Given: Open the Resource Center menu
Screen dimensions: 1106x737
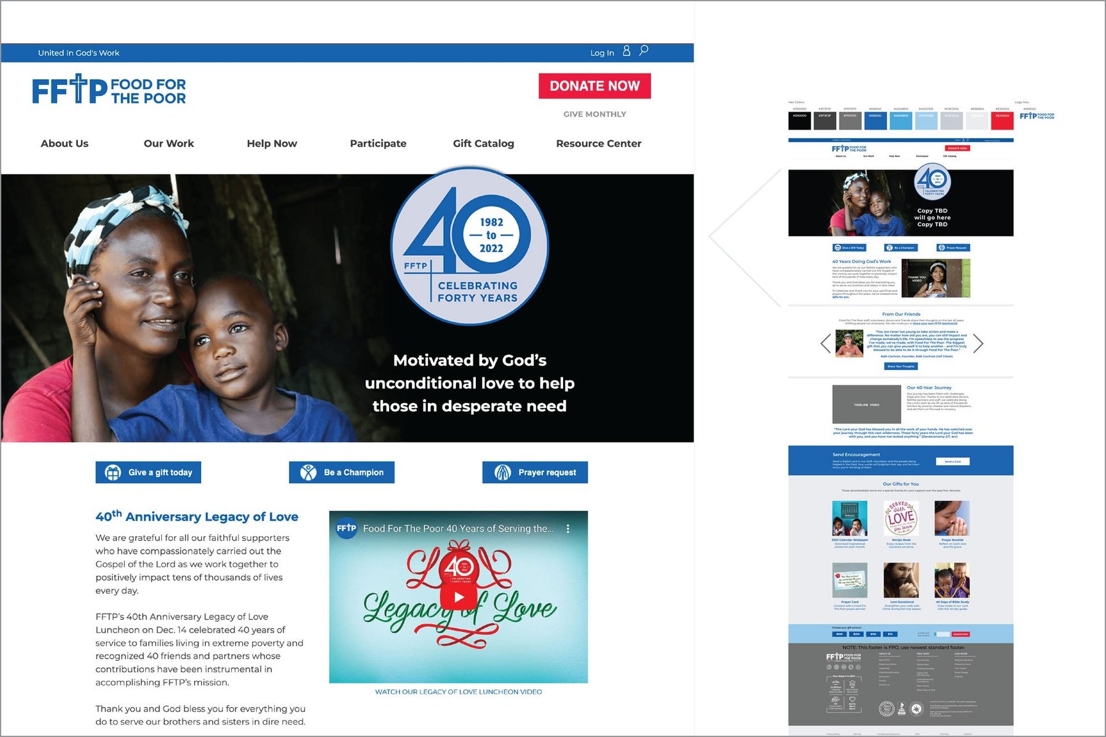Looking at the screenshot, I should pos(599,143).
